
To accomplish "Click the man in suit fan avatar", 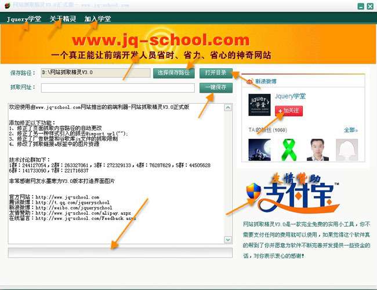I will point(318,150).
